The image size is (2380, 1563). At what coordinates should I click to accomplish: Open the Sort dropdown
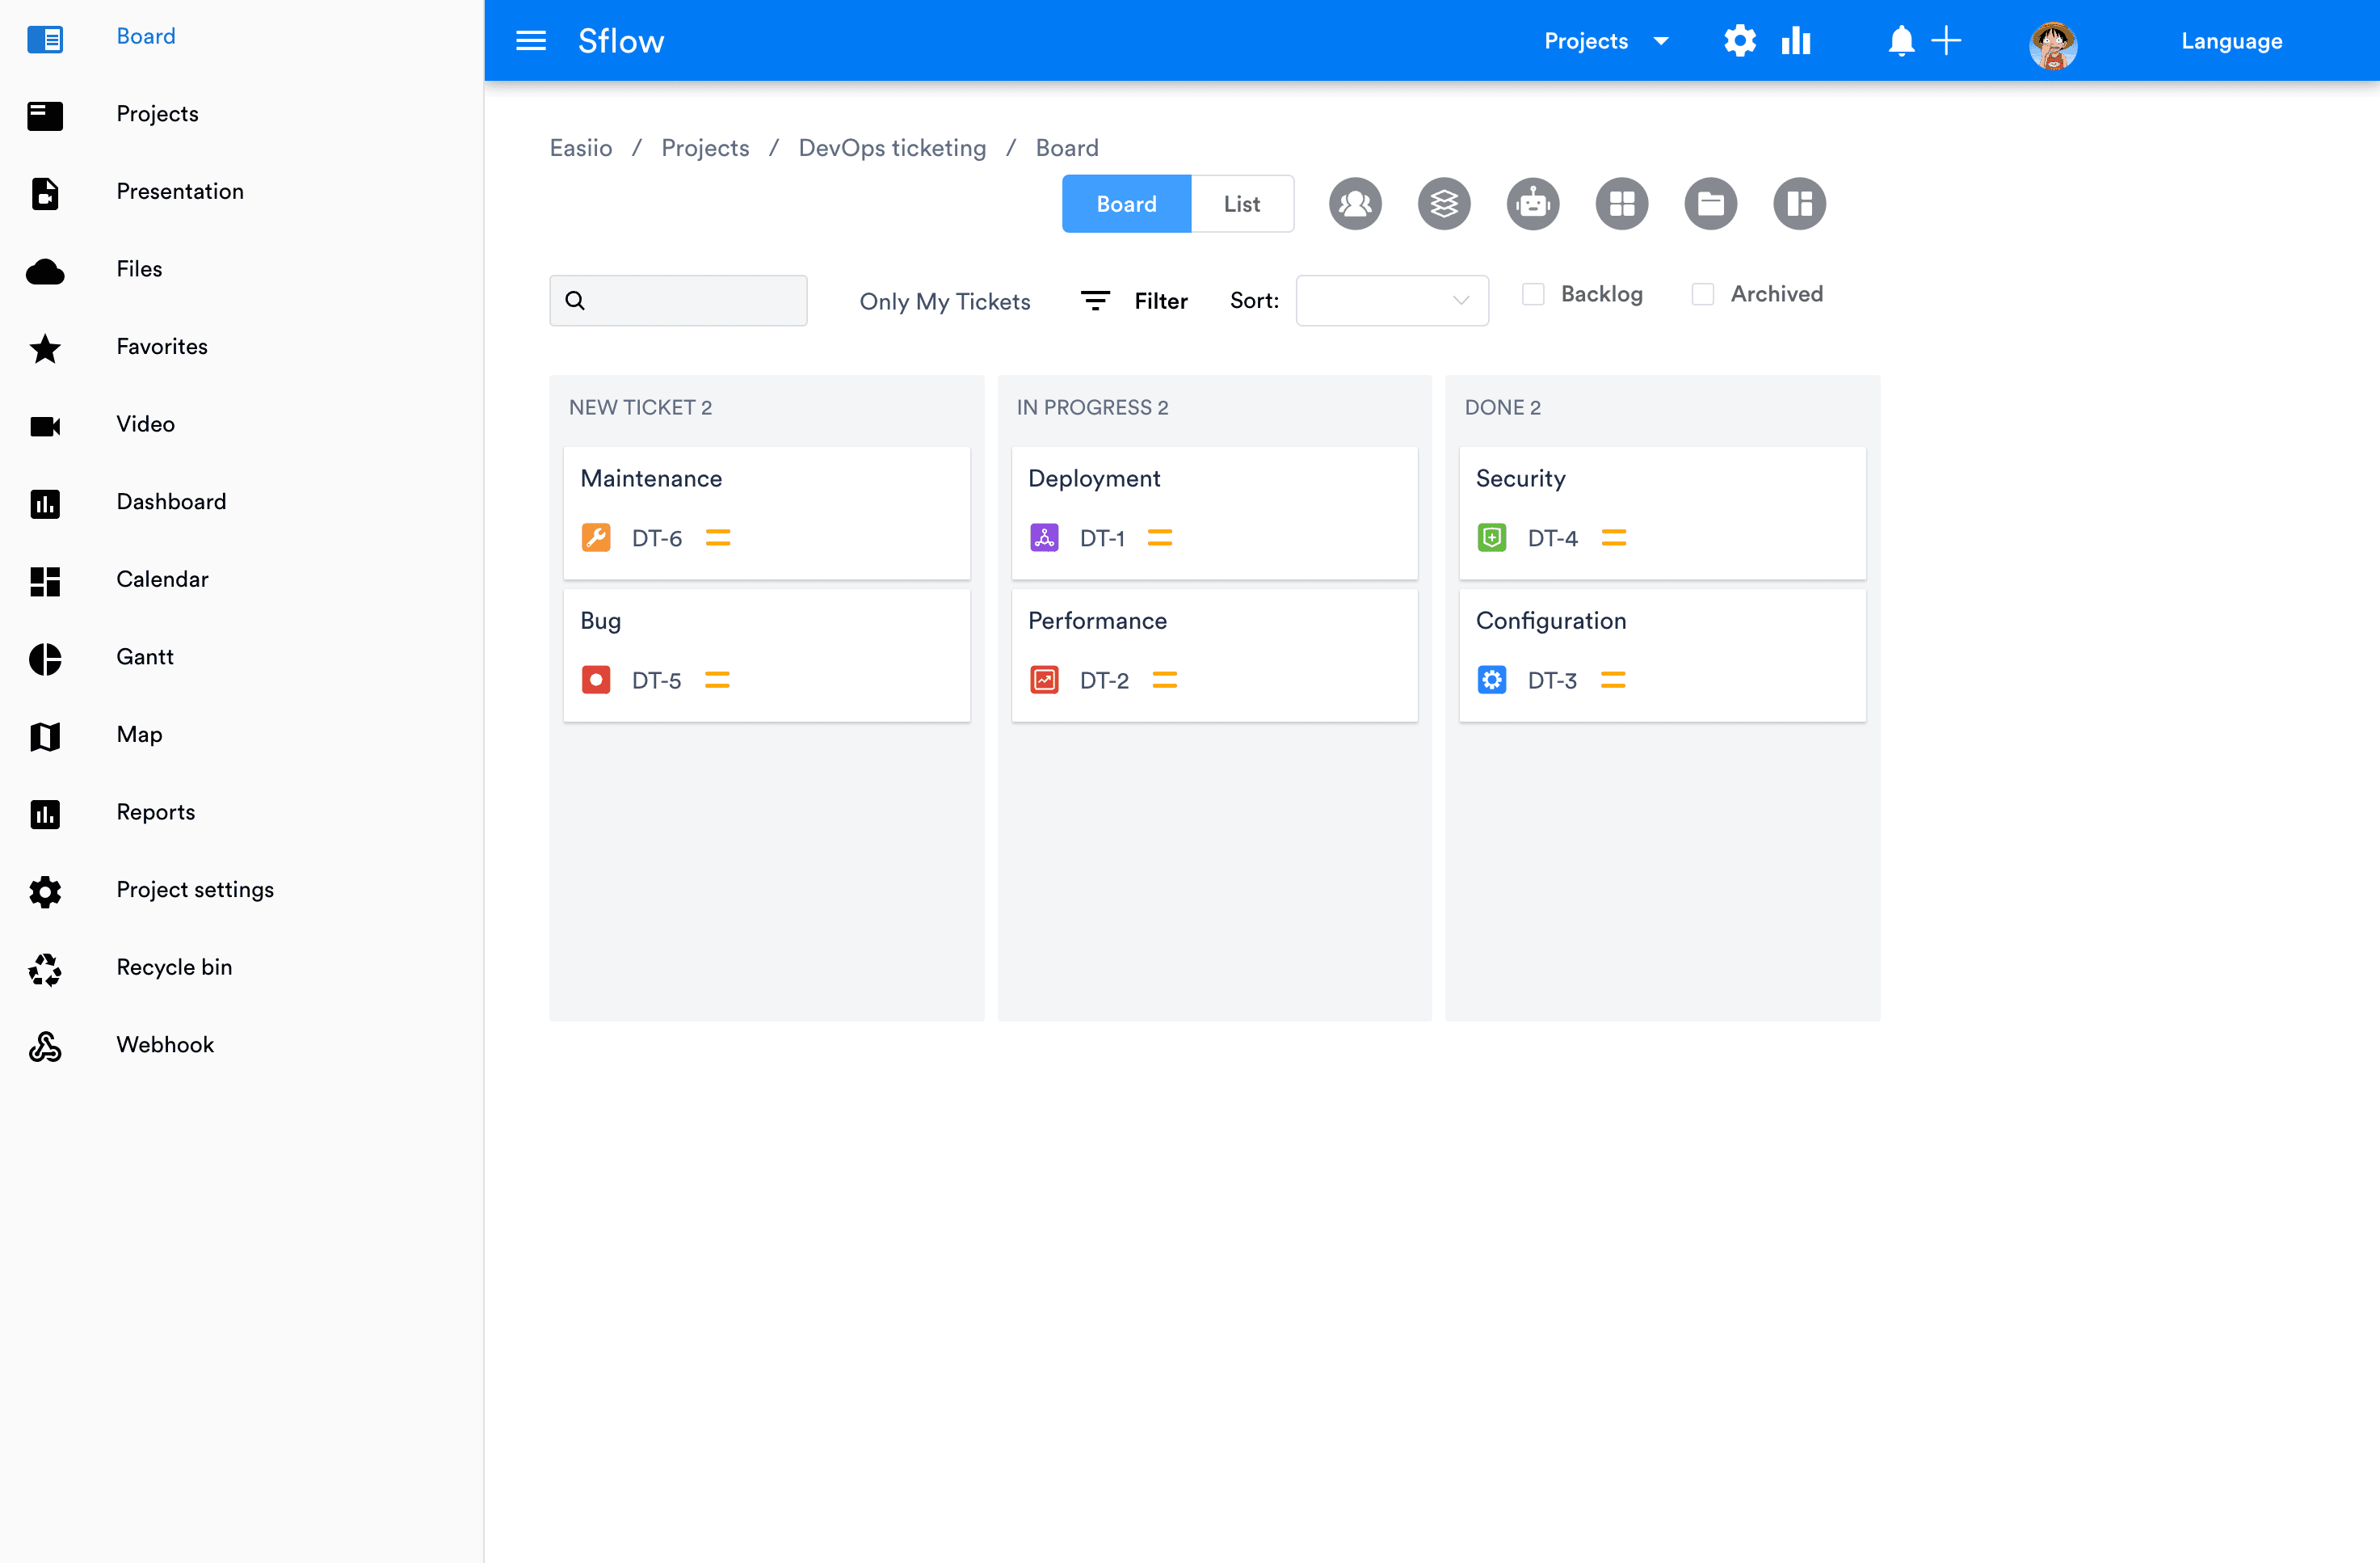[x=1392, y=300]
